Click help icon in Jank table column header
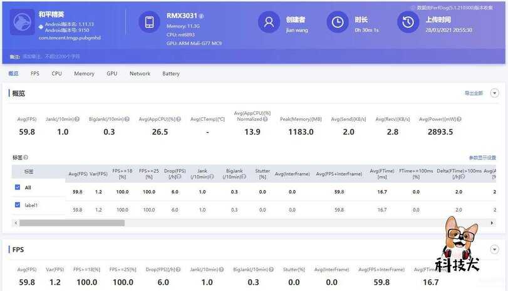508x291 pixels. tap(212, 176)
